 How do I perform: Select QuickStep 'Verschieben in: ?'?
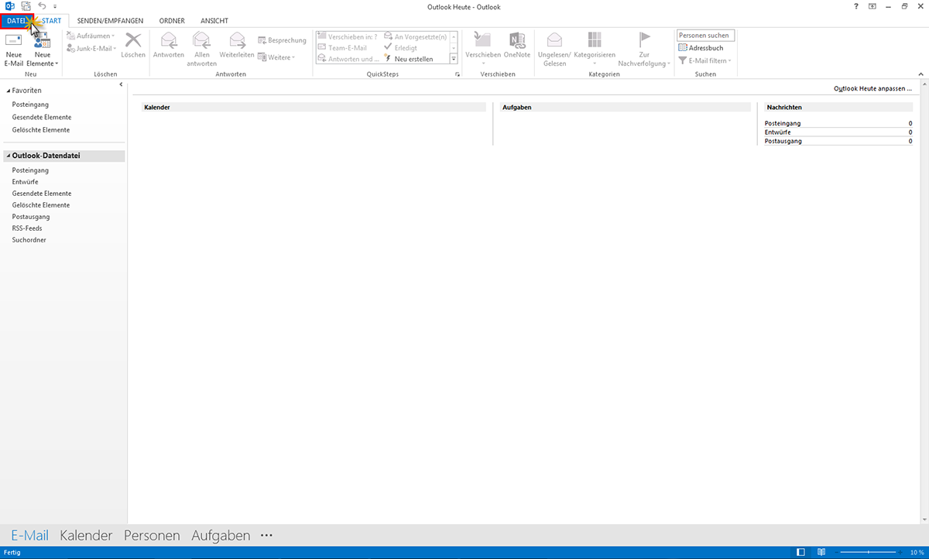(x=348, y=36)
